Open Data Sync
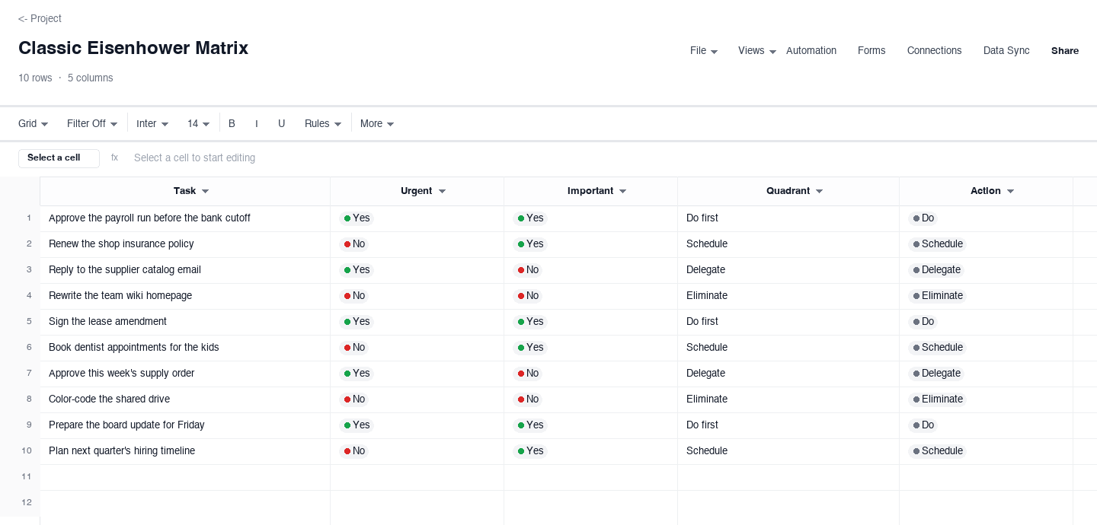The height and width of the screenshot is (525, 1097). click(1006, 51)
